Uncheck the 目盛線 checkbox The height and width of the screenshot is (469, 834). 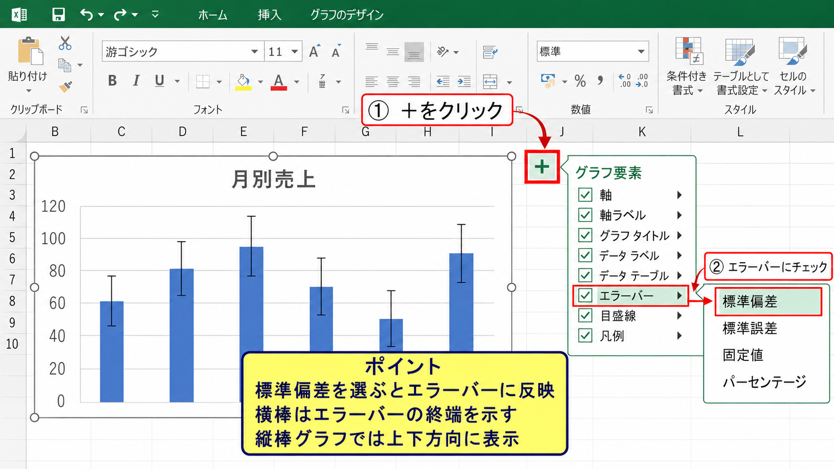tap(585, 315)
